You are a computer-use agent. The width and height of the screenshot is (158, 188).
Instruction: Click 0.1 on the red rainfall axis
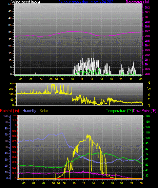14,173
